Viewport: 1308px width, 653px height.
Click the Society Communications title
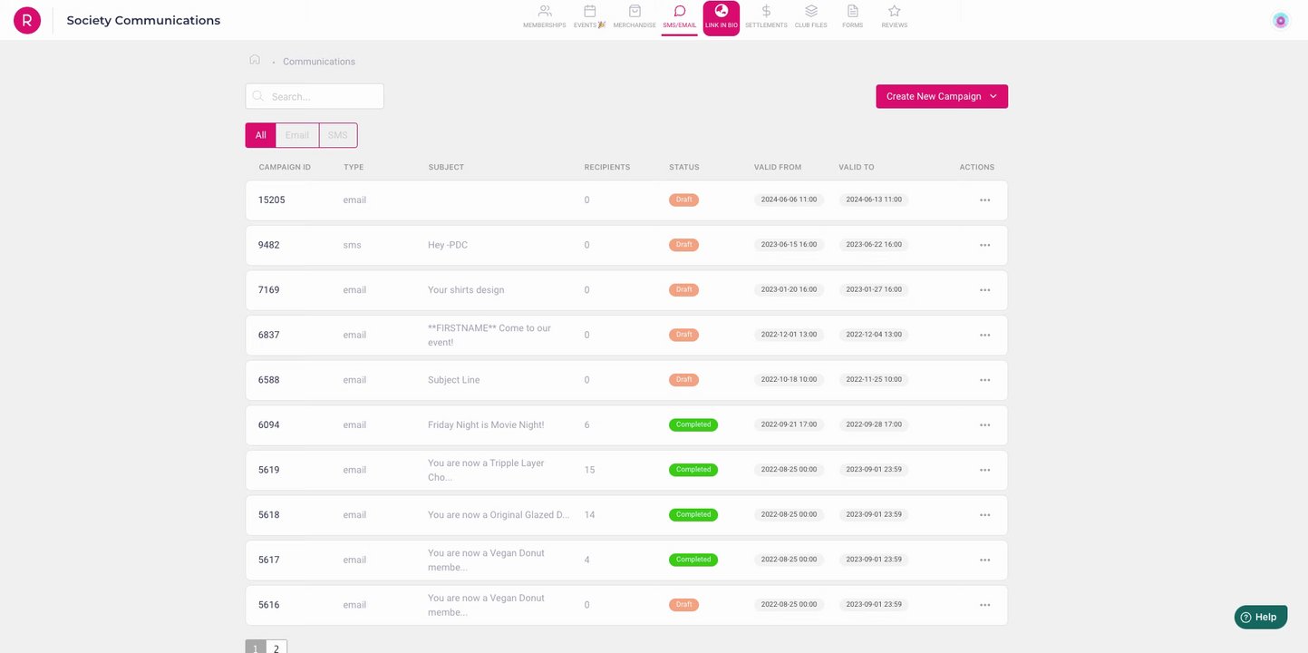tap(143, 20)
